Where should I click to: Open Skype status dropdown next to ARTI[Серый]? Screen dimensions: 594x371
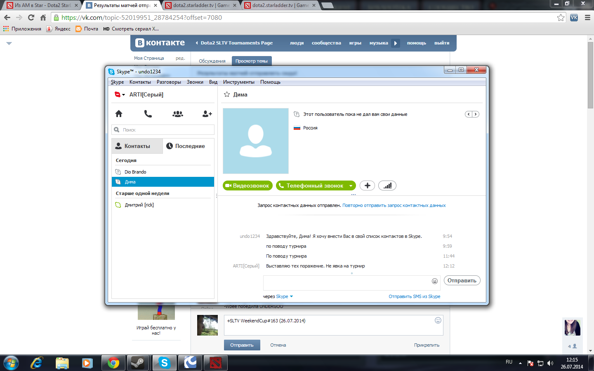click(x=123, y=95)
